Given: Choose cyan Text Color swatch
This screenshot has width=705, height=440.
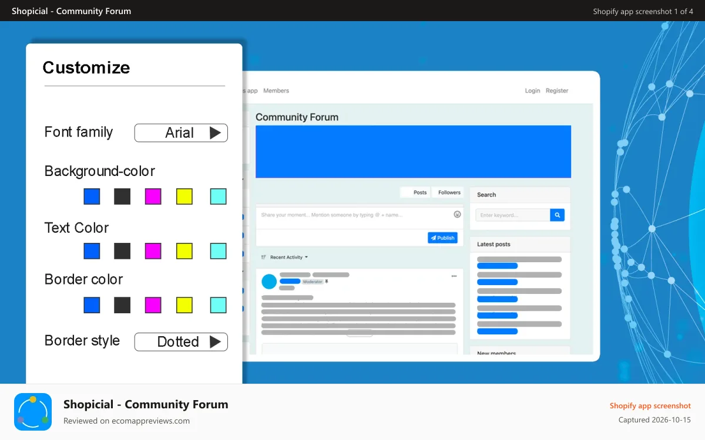Looking at the screenshot, I should pyautogui.click(x=219, y=251).
